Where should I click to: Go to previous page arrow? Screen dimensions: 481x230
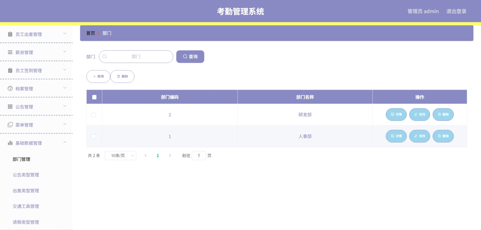[x=146, y=156]
